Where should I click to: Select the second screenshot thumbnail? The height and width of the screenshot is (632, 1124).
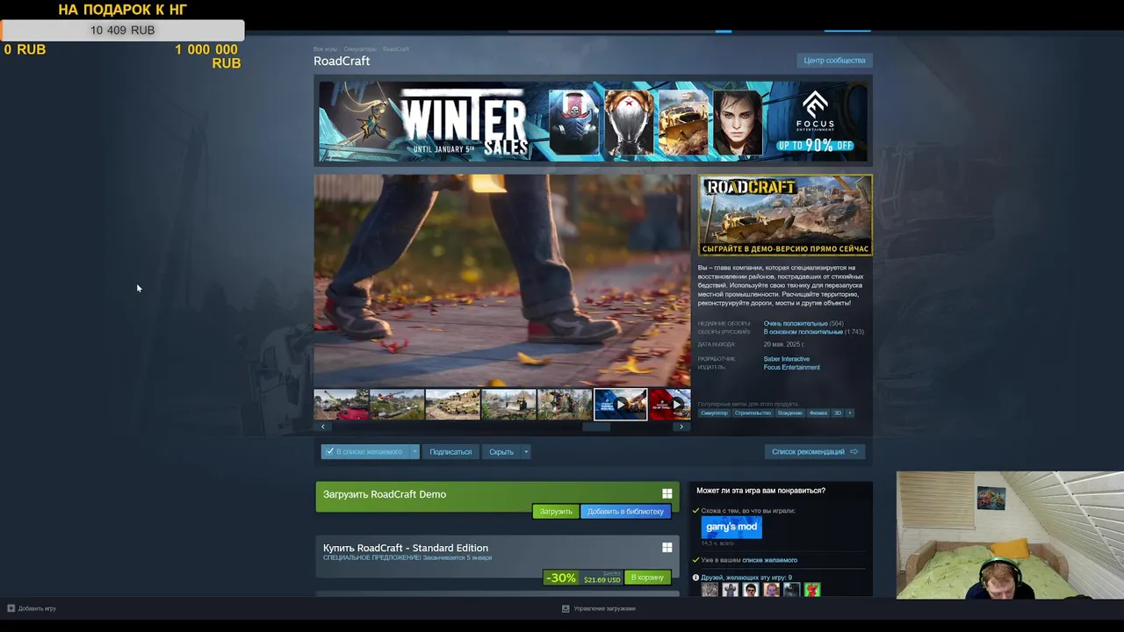click(x=397, y=405)
